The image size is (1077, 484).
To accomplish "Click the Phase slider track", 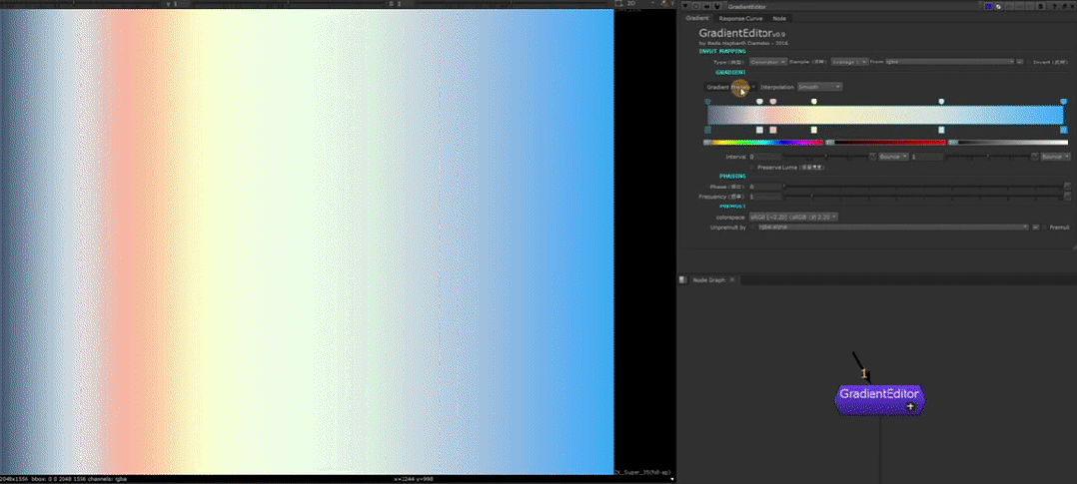I will 922,187.
